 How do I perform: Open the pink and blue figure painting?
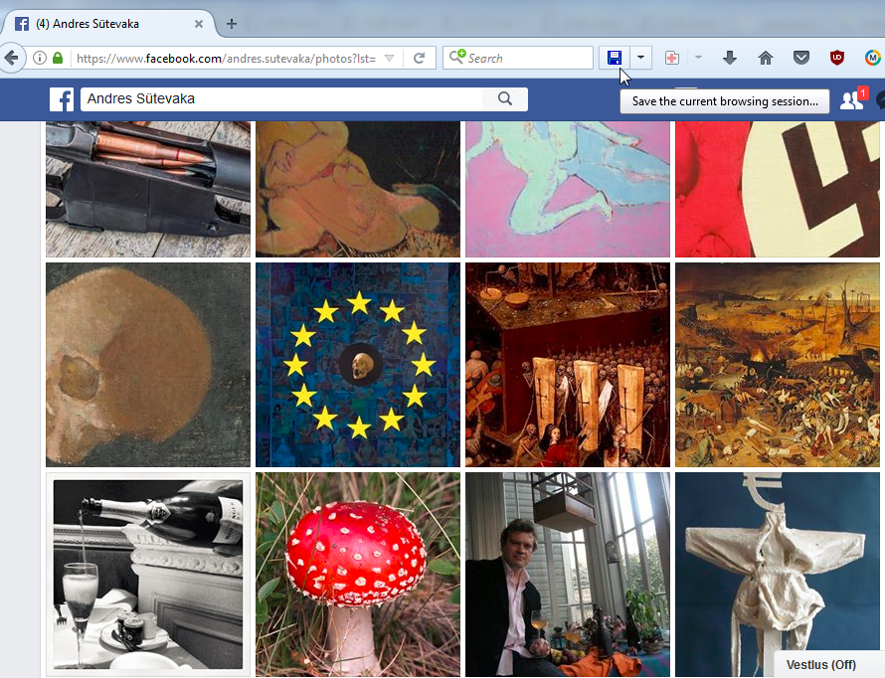(568, 190)
